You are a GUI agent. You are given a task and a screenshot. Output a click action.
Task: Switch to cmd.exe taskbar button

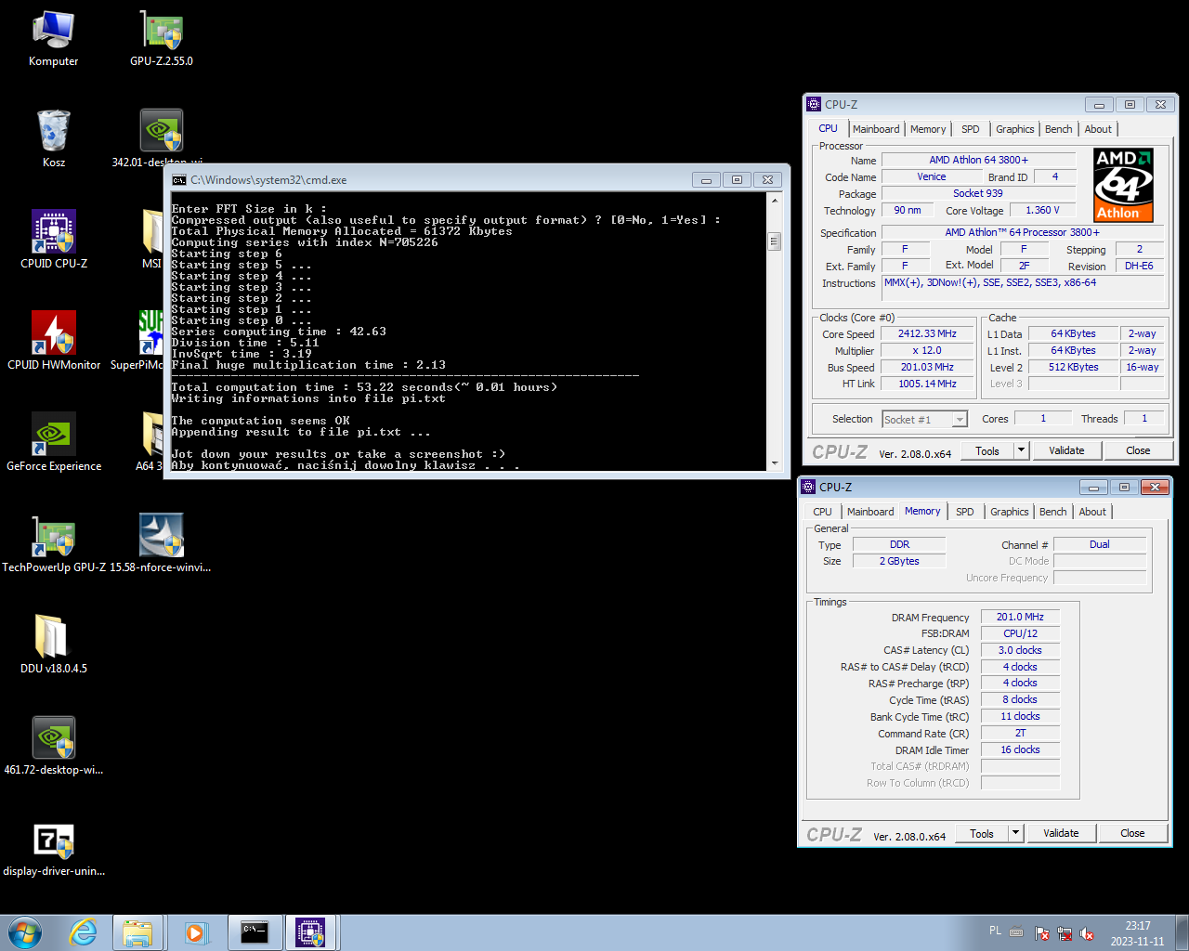point(255,932)
